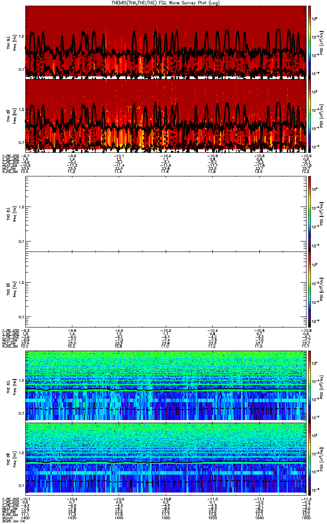Click the PSD color bar beside THE BII panel
The image size is (327, 524).
click(310, 458)
